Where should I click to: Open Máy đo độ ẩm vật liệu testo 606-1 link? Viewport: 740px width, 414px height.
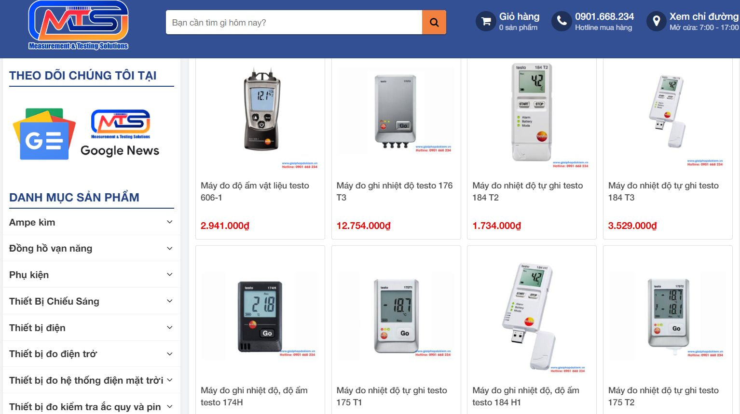point(255,191)
